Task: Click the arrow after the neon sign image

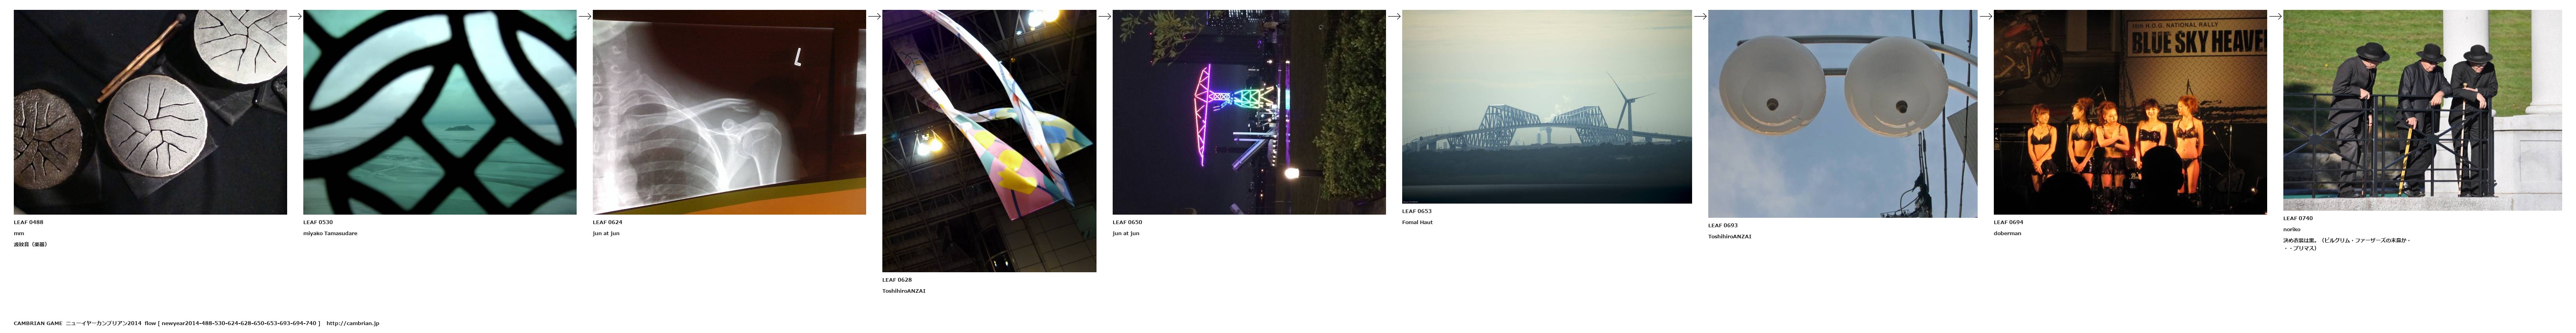Action: [x=1394, y=16]
